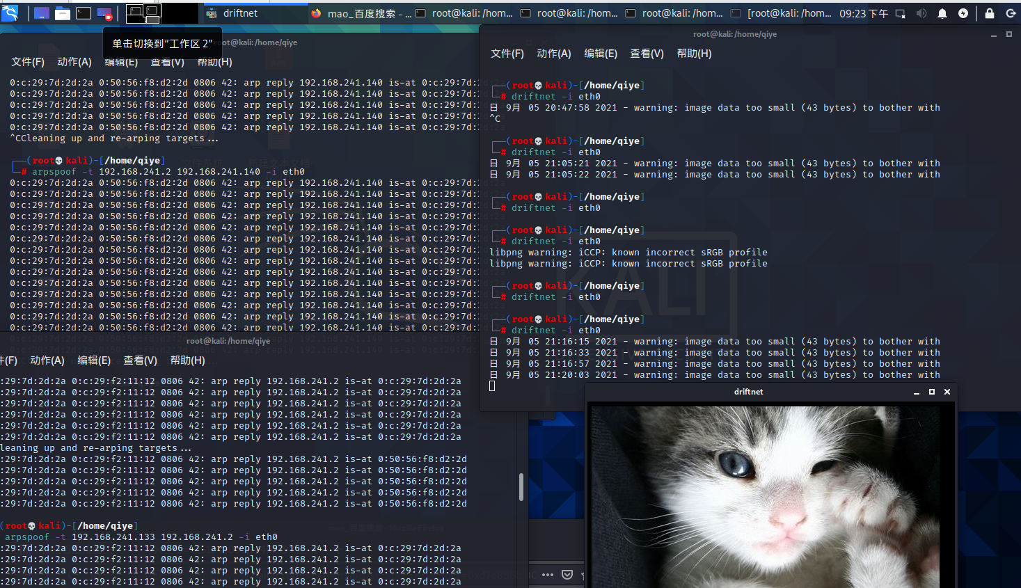Select first root@kali terminal taskbar entry

[x=465, y=13]
